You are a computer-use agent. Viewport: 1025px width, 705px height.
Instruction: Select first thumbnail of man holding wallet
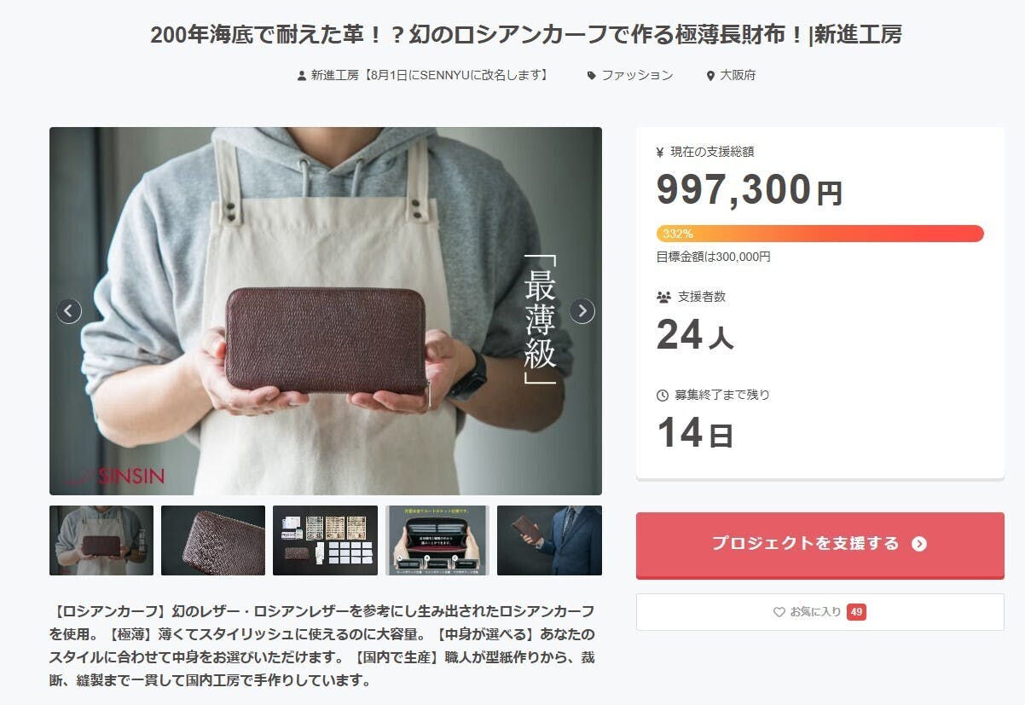click(101, 540)
